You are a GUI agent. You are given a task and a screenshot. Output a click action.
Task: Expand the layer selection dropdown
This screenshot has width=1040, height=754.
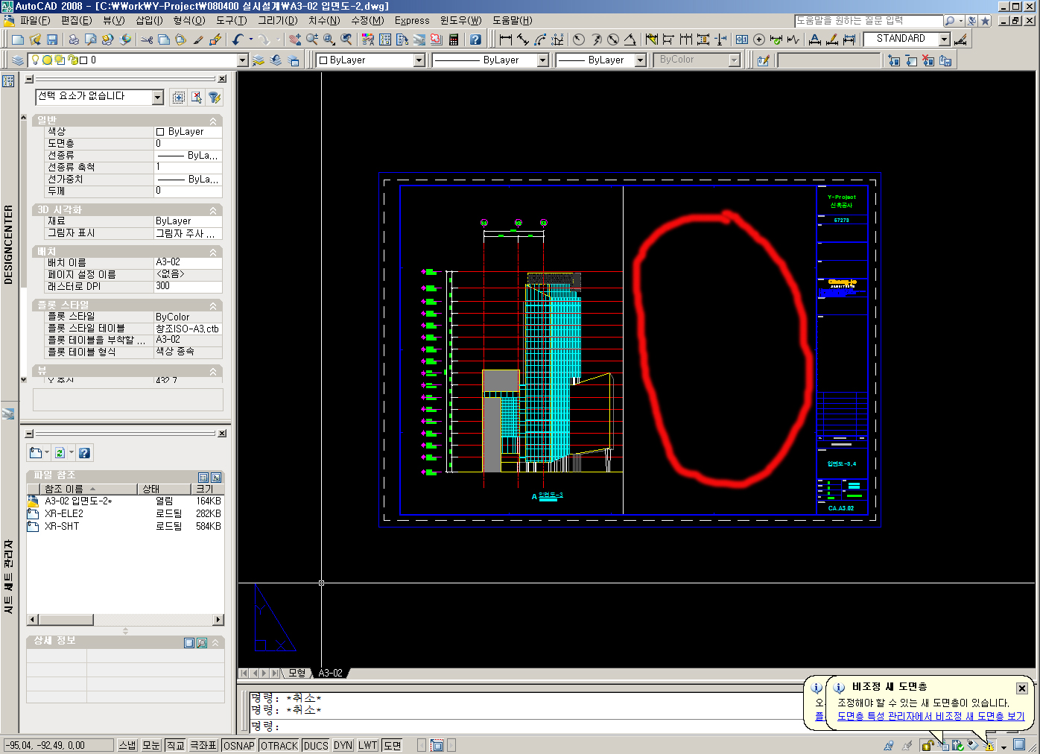[242, 60]
